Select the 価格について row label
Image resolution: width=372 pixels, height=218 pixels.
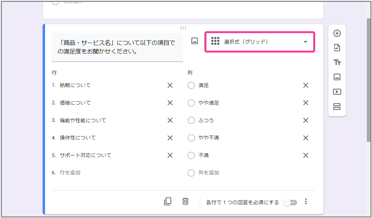point(75,103)
